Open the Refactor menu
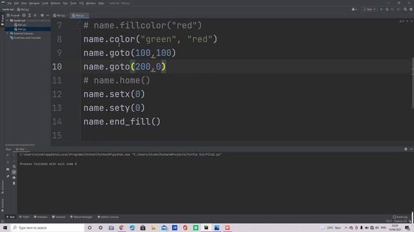Viewport: 414px width, 232px height. (56, 3)
